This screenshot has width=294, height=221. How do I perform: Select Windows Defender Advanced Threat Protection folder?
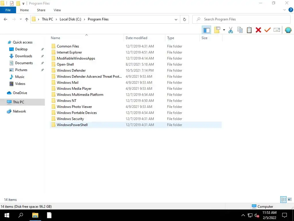pyautogui.click(x=136, y=77)
